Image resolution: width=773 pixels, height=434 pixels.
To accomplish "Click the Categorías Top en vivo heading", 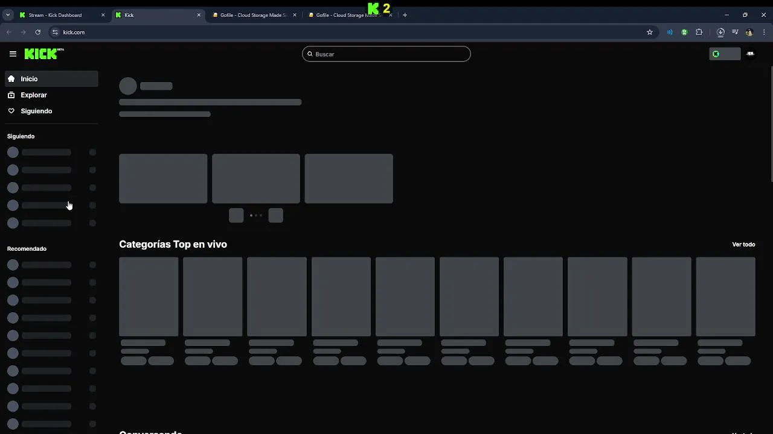I will click(173, 244).
